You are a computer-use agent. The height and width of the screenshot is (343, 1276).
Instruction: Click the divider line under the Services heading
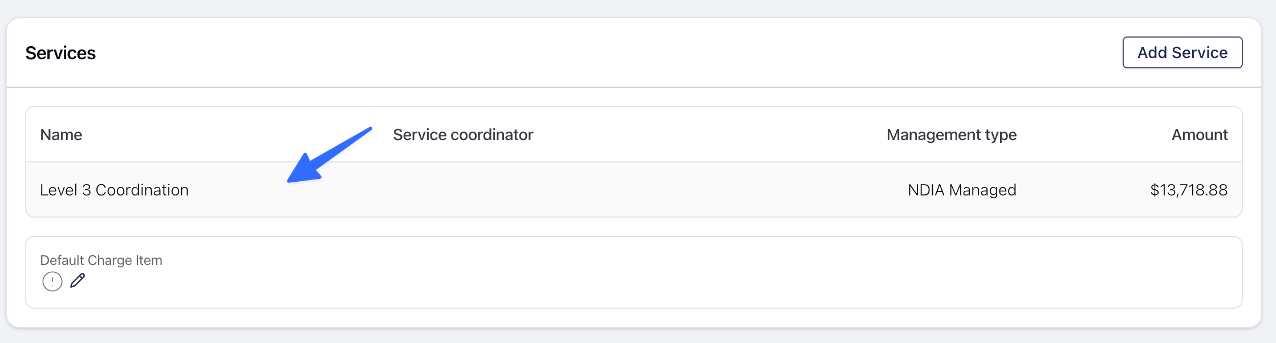(634, 87)
